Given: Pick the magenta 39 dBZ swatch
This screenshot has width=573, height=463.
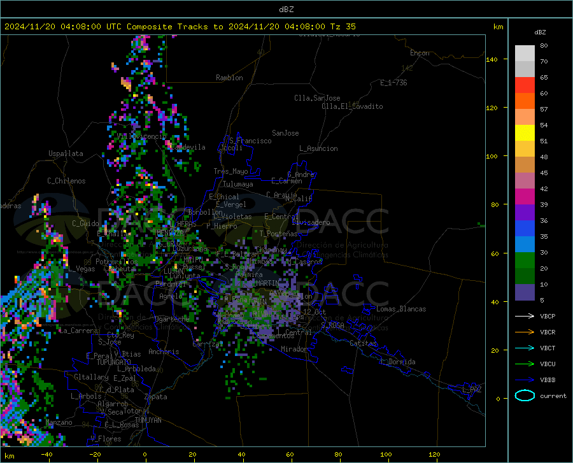Looking at the screenshot, I should click(525, 197).
